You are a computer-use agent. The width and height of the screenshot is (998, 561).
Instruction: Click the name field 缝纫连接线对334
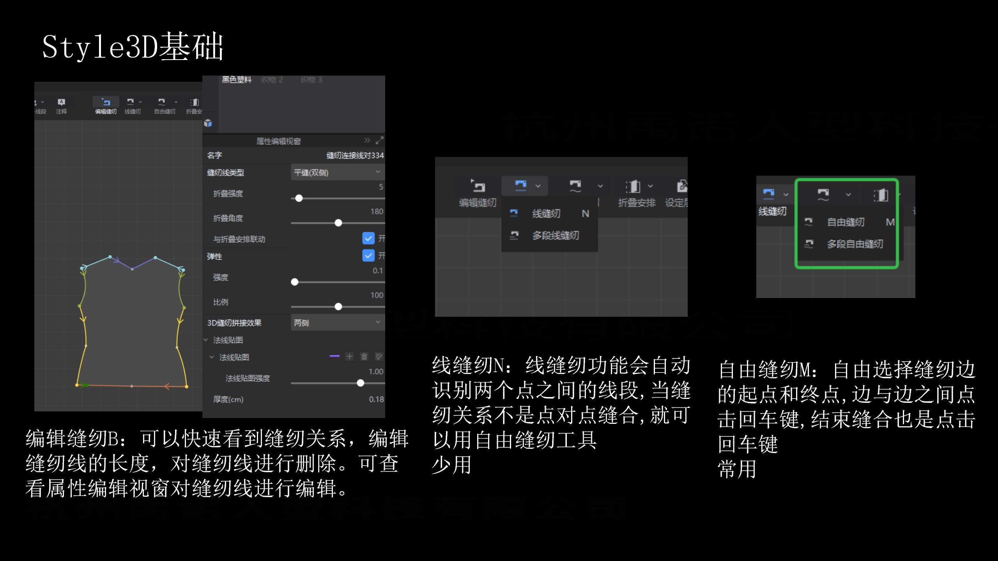click(355, 155)
